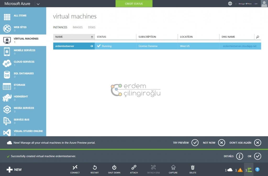Click the Ücretsiz Deneme subscription cell
268x176 pixels.
click(x=157, y=46)
